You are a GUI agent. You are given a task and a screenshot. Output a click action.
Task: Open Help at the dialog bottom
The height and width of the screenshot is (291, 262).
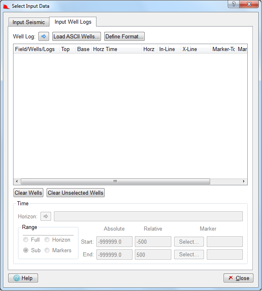pyautogui.click(x=23, y=278)
